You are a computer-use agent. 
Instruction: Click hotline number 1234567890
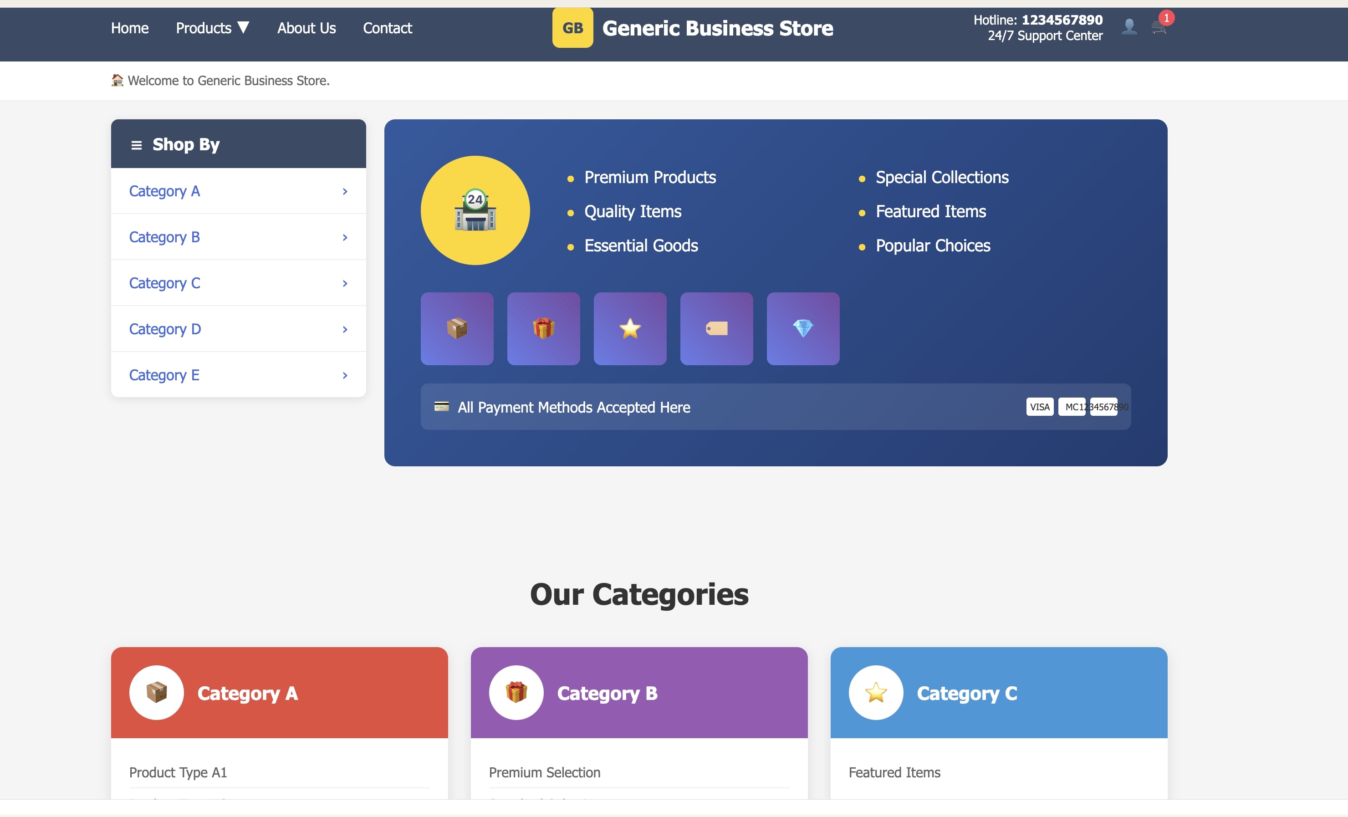[1062, 20]
